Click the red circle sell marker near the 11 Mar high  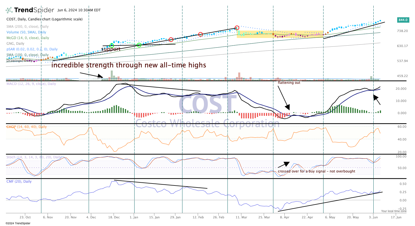point(237,28)
